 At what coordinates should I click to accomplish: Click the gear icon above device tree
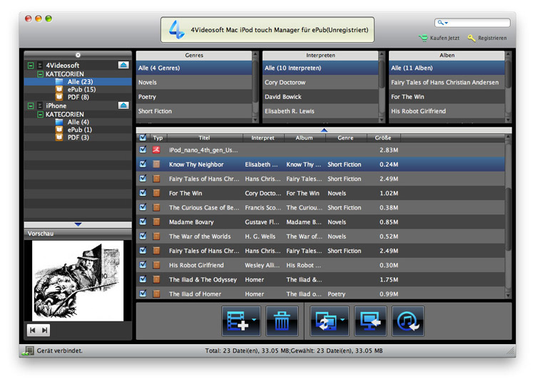[78, 56]
